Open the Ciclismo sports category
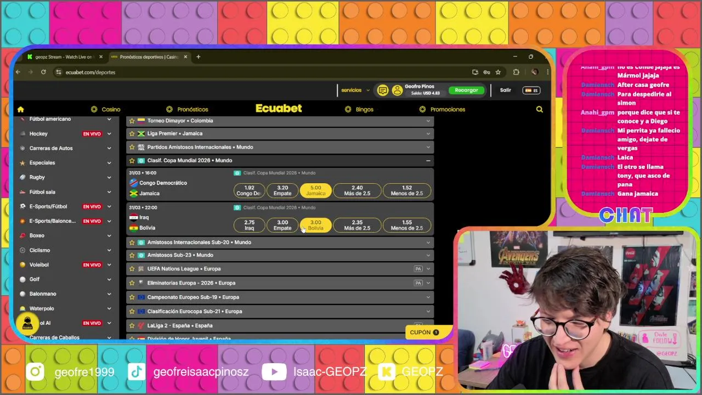The image size is (702, 395). click(39, 250)
